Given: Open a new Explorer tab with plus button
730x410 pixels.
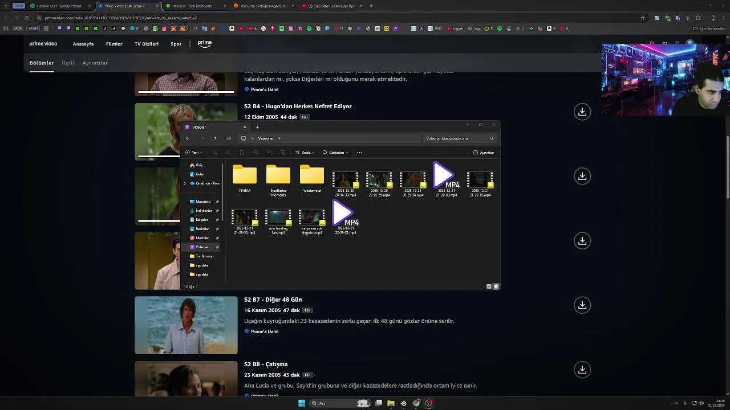Looking at the screenshot, I should pos(257,127).
